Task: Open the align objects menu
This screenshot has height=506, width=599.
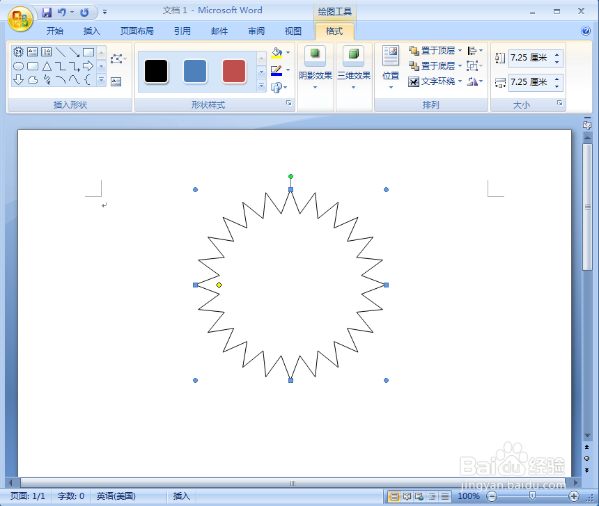Action: (x=475, y=50)
